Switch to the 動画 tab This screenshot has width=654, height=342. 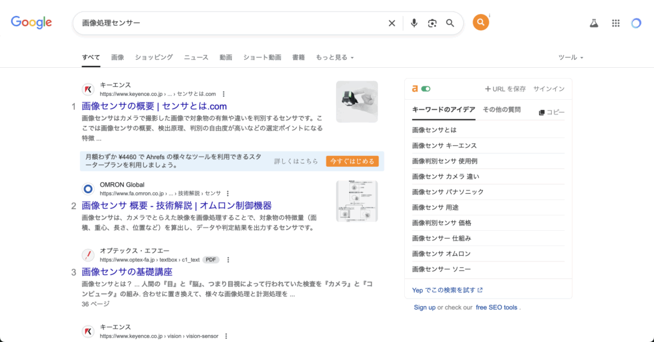[225, 57]
